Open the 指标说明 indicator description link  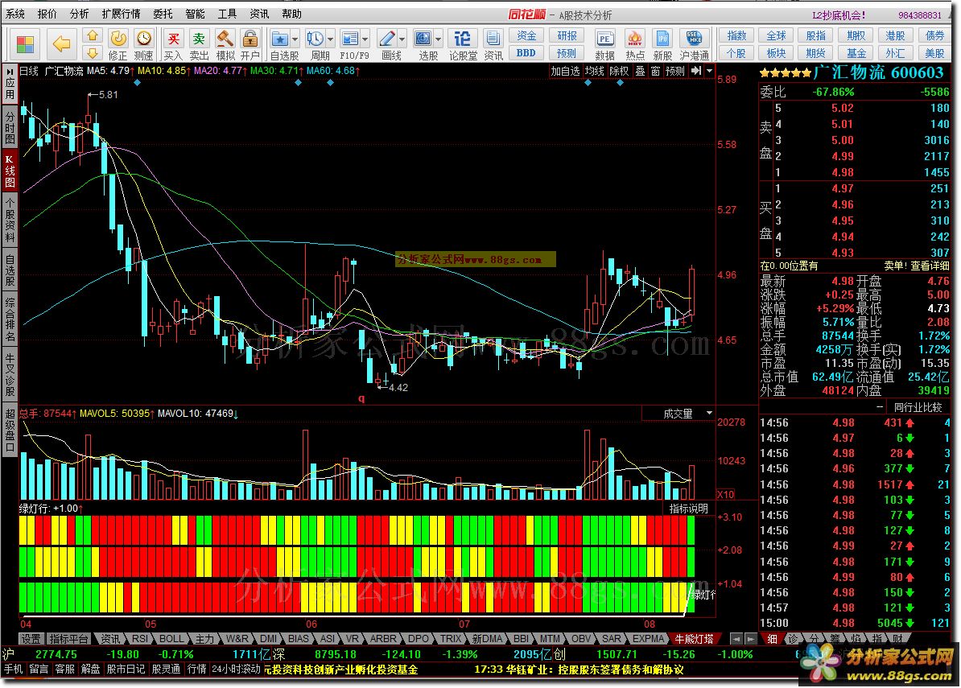[688, 509]
